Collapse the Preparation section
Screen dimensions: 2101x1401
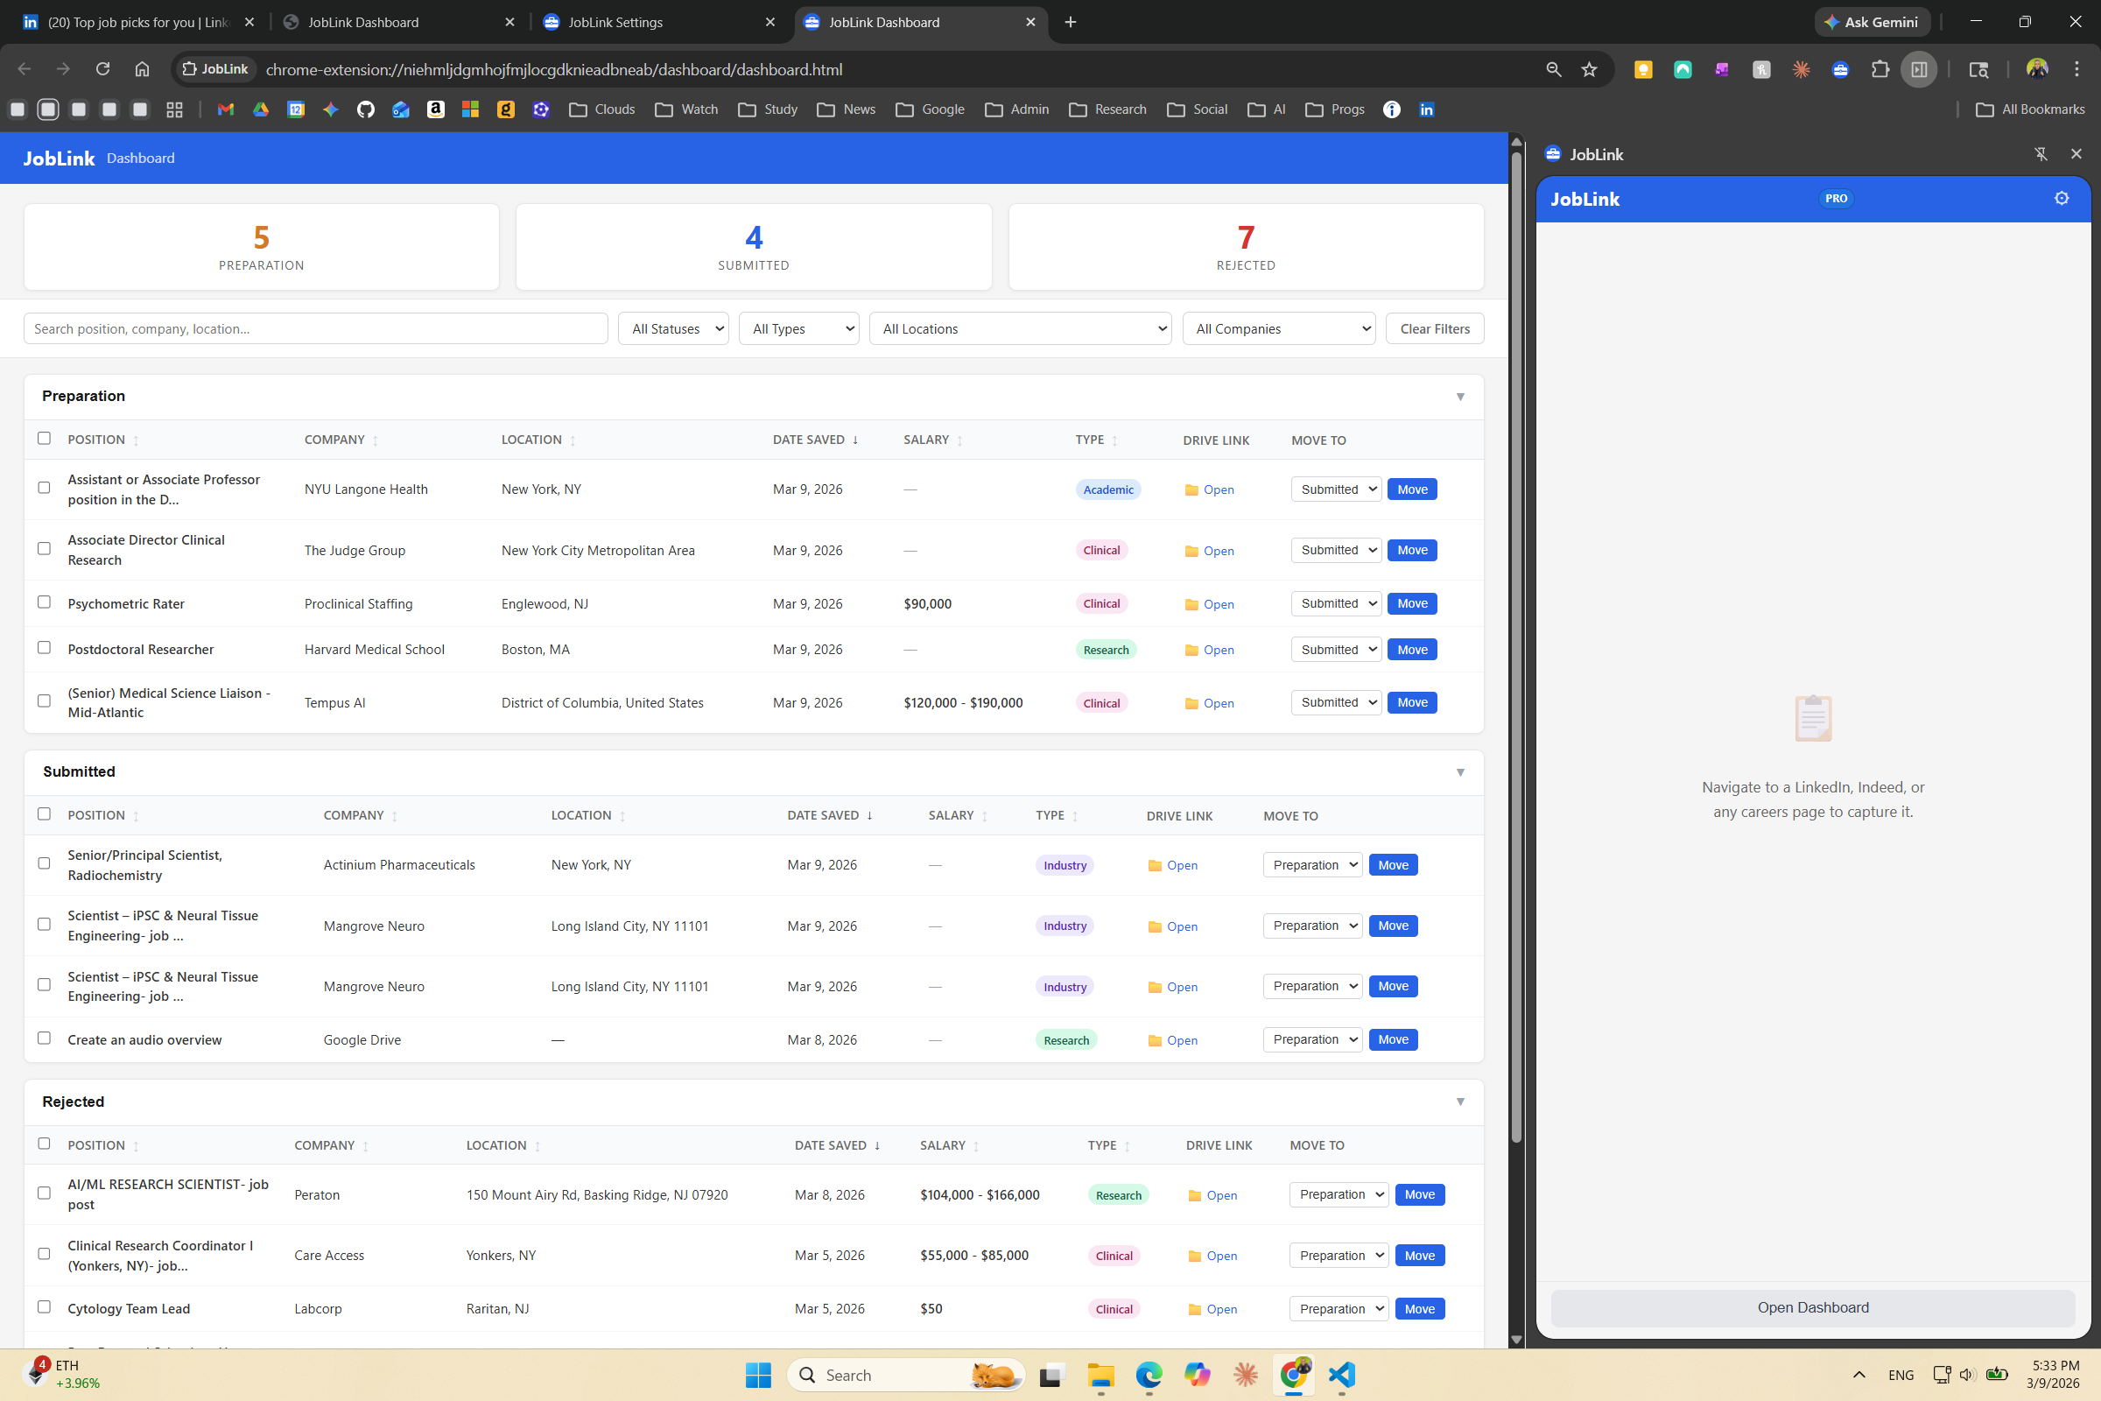click(x=1460, y=397)
